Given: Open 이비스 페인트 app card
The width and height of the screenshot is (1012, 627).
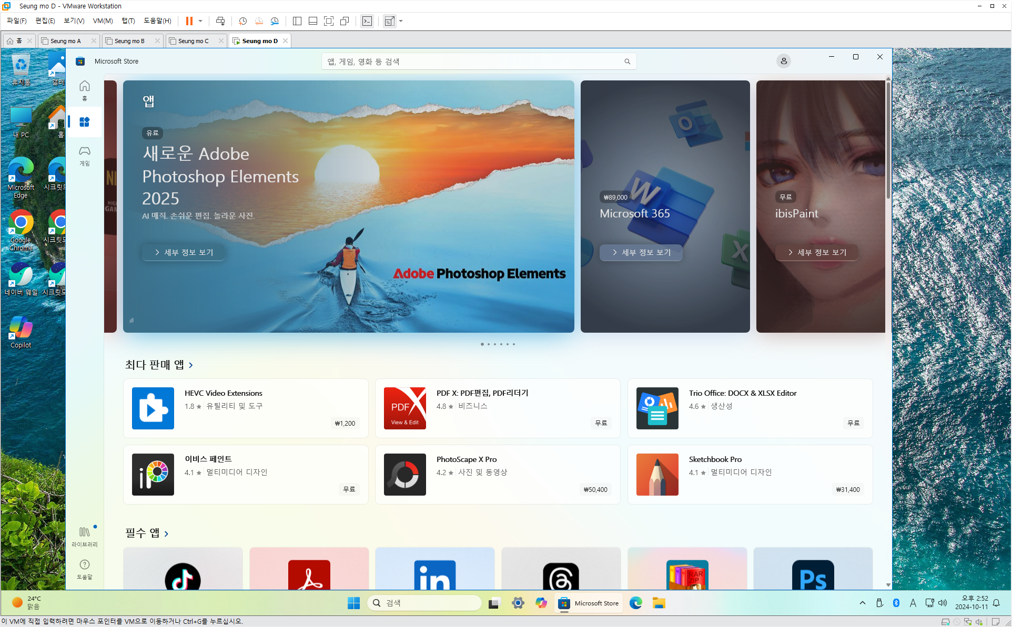Looking at the screenshot, I should click(246, 475).
